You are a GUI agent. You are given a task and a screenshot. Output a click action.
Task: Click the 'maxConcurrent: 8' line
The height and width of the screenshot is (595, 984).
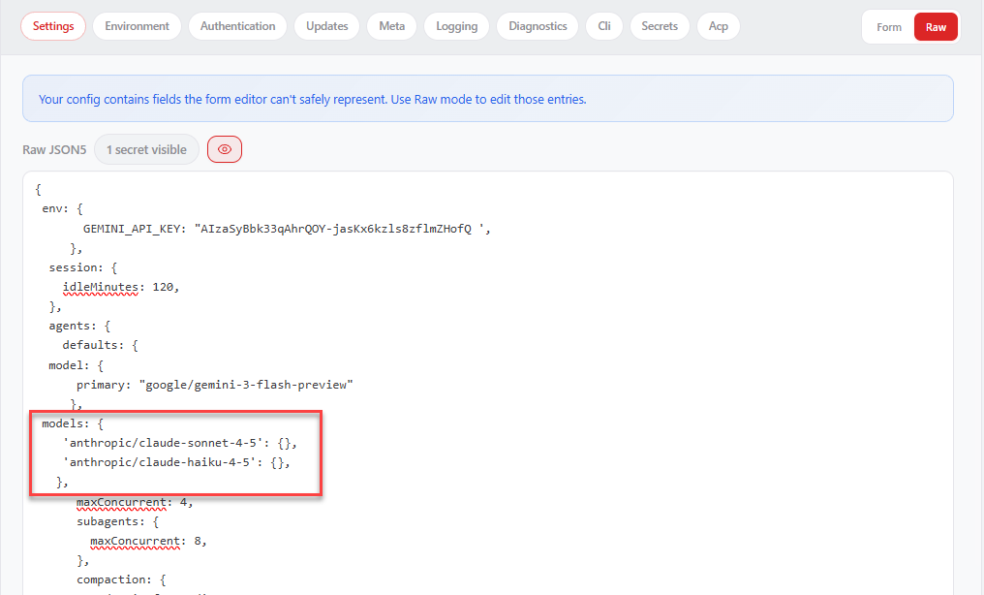click(x=148, y=541)
